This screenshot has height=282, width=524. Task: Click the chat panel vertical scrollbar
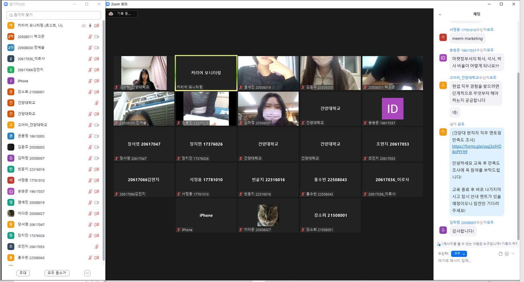click(x=519, y=141)
